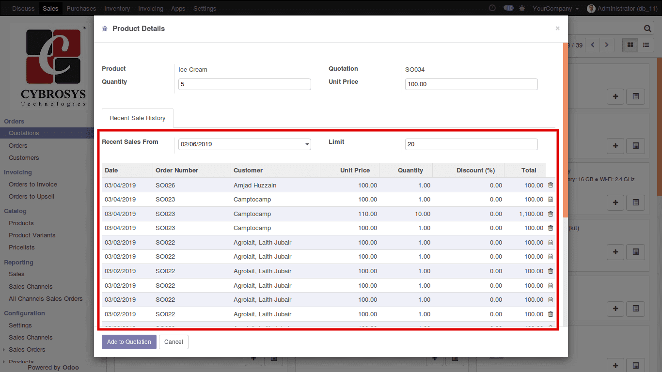Open the activities clock icon in top bar
Viewport: 662px width, 372px height.
click(x=492, y=8)
